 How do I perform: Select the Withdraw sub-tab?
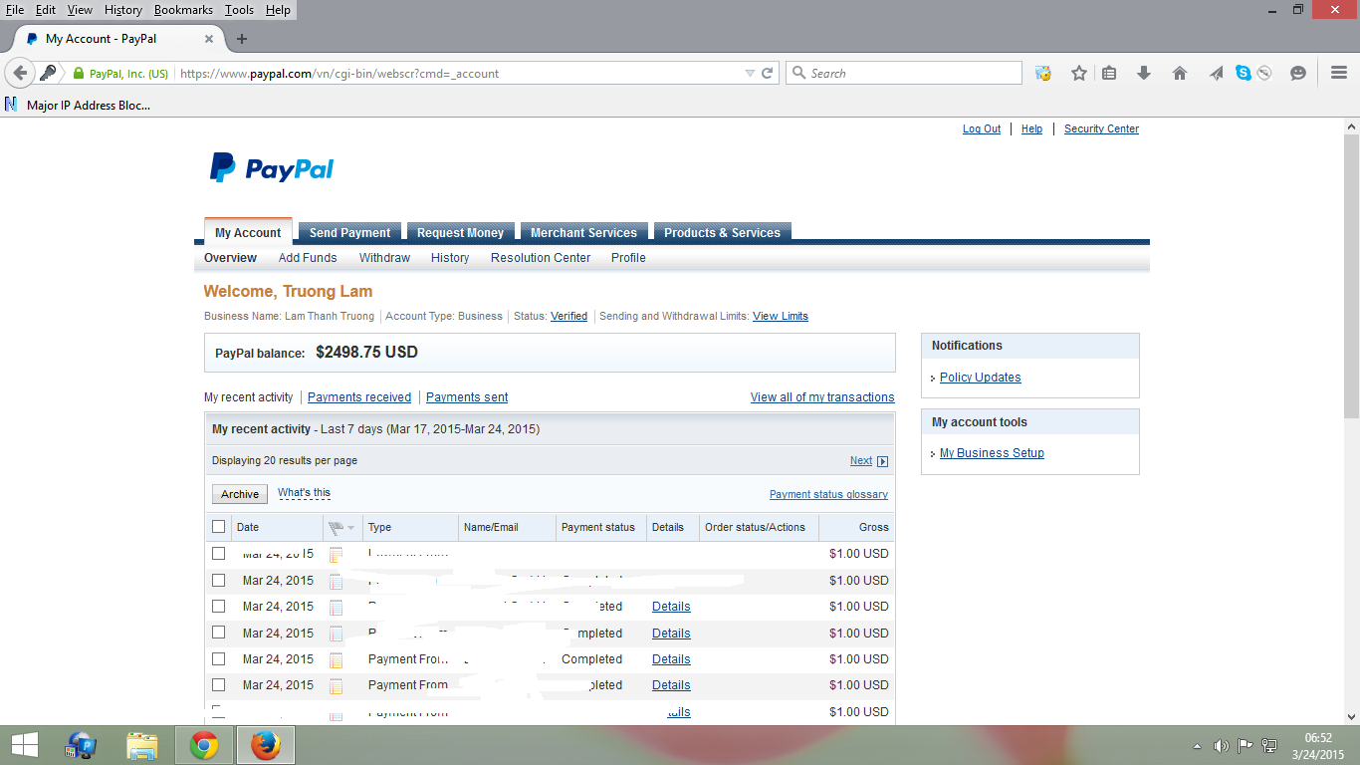pos(384,258)
